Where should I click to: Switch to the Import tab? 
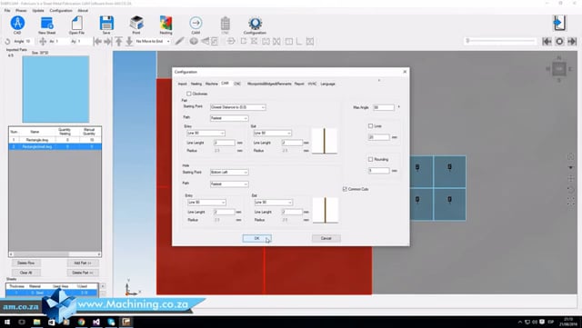coord(182,84)
